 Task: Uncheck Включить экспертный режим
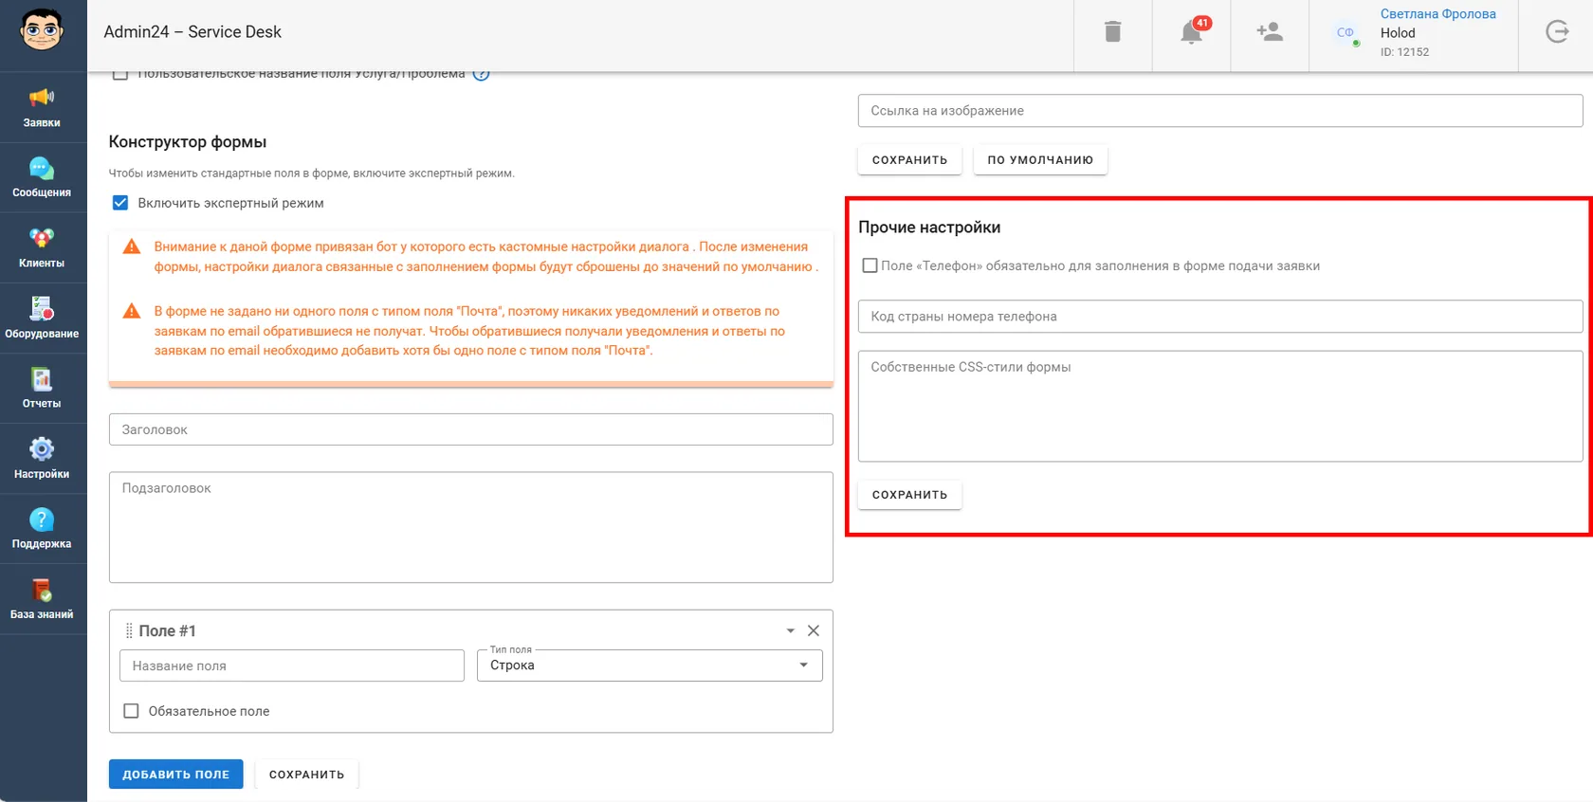(x=120, y=203)
